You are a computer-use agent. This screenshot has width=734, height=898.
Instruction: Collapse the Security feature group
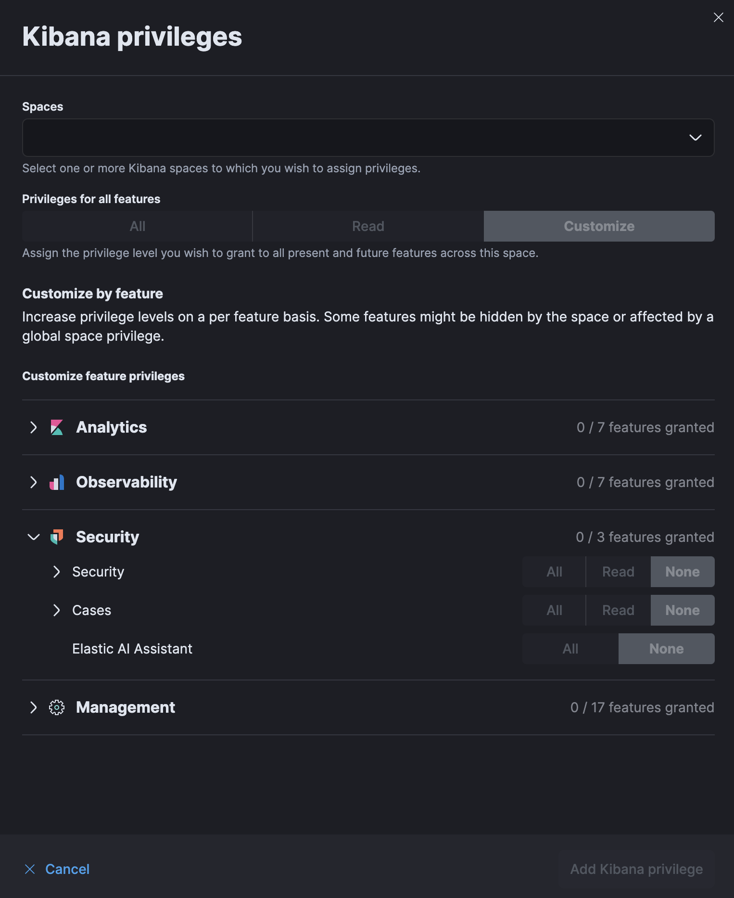[34, 537]
